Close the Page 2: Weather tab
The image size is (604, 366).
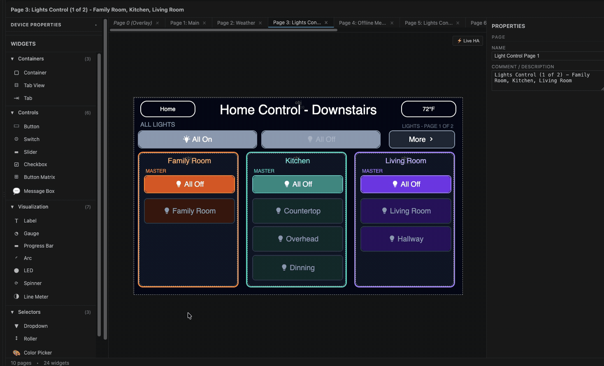point(260,23)
